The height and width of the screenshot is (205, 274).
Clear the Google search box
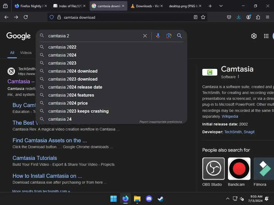145,36
